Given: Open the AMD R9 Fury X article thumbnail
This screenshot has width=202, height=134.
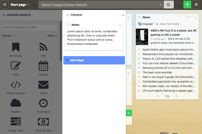Looking at the screenshot, I should (x=142, y=37).
